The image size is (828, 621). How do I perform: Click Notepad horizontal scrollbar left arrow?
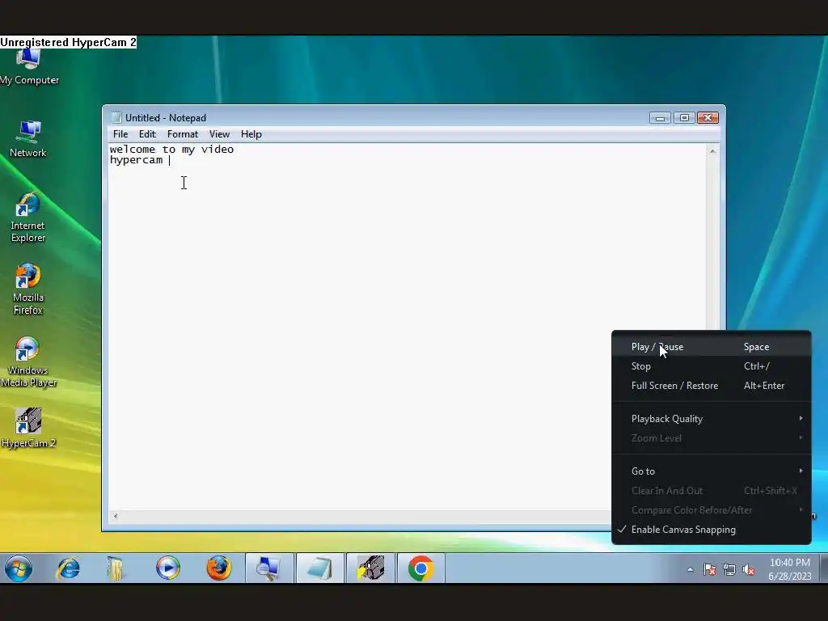(116, 516)
